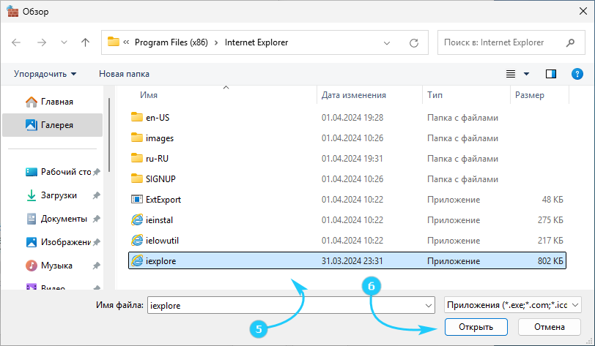Sort by the Тип column header
The image size is (595, 346).
(x=435, y=95)
